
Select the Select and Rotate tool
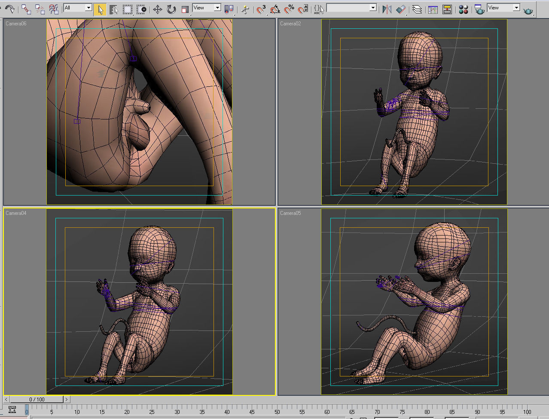[x=171, y=9]
